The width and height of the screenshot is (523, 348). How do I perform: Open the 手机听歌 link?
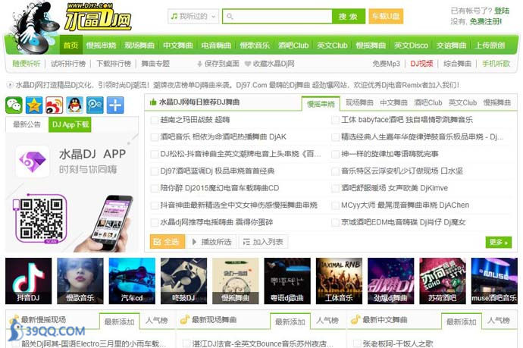point(496,64)
